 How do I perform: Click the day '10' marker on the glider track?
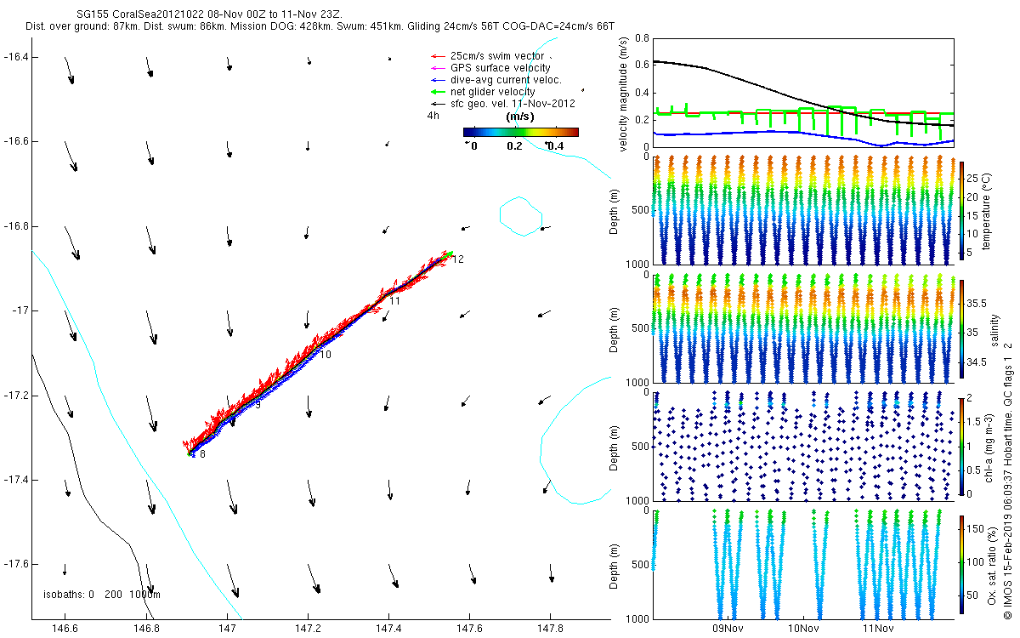[x=326, y=354]
